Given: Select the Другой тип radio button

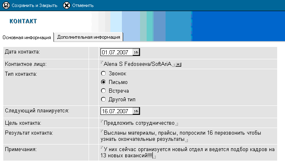Looking at the screenshot, I should (x=103, y=99).
